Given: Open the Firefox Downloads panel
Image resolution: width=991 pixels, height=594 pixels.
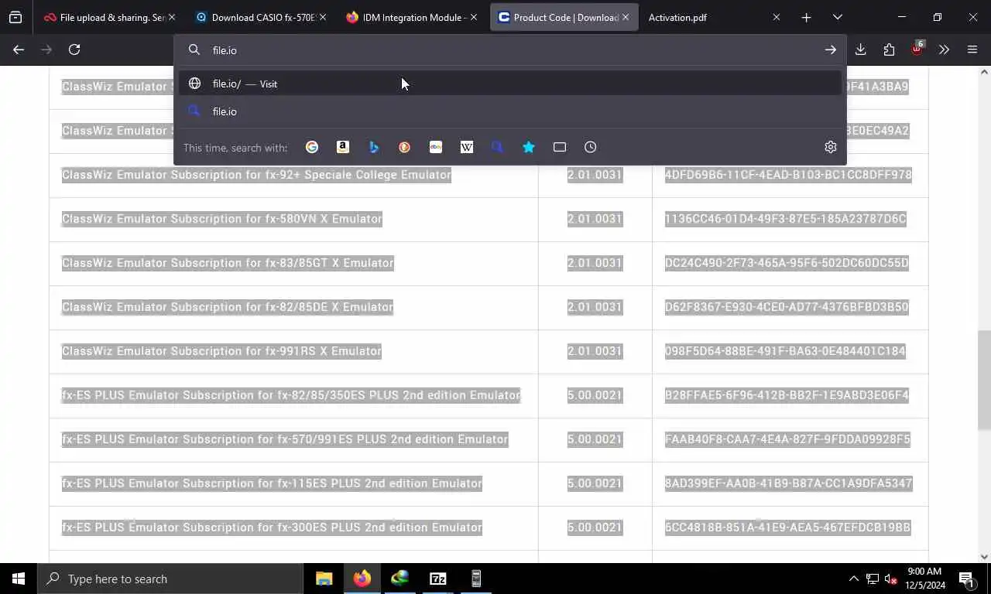Looking at the screenshot, I should pos(860,49).
